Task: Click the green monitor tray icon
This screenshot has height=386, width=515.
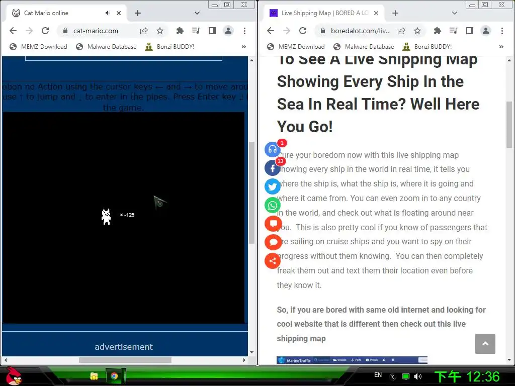Action: tap(406, 376)
